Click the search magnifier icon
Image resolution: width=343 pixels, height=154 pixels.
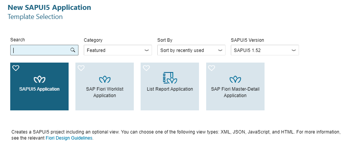(x=73, y=50)
